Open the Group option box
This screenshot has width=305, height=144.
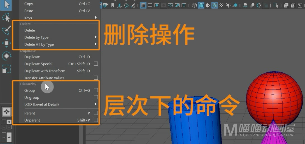click(x=96, y=90)
